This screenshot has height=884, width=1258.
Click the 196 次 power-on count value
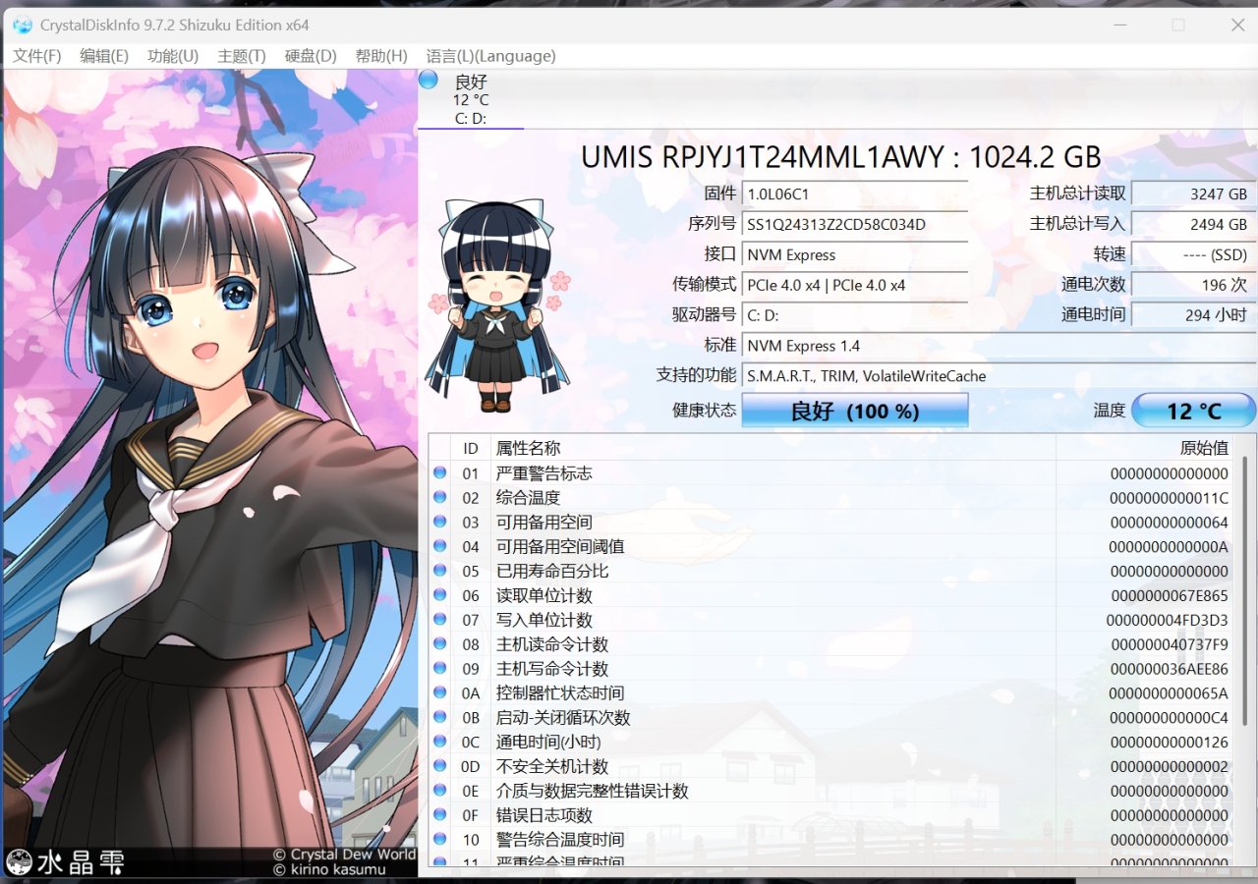point(1194,285)
